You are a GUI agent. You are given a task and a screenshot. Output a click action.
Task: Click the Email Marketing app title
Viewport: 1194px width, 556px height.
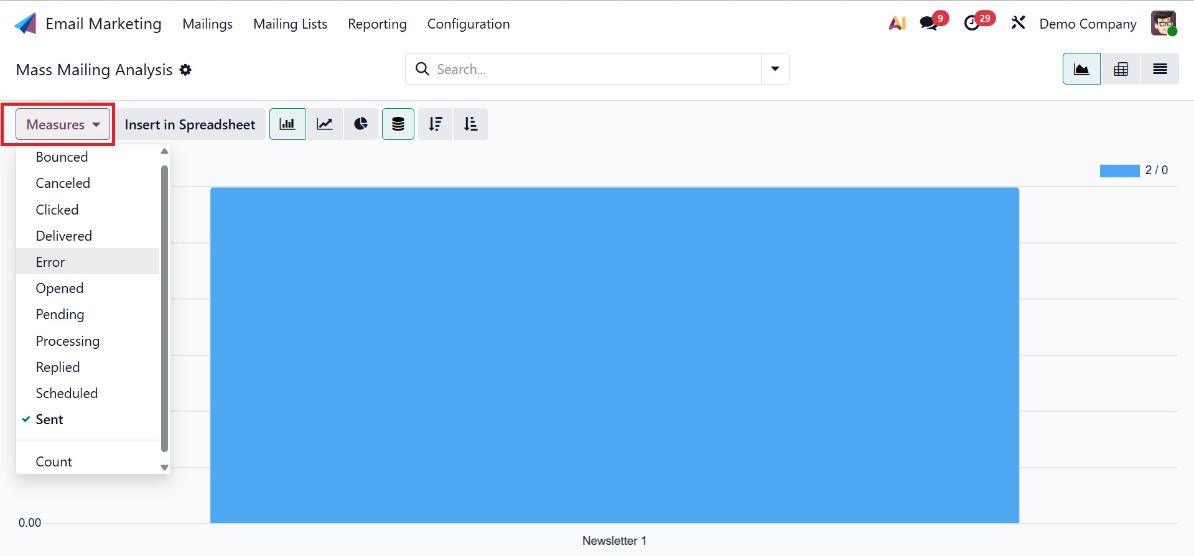coord(103,24)
